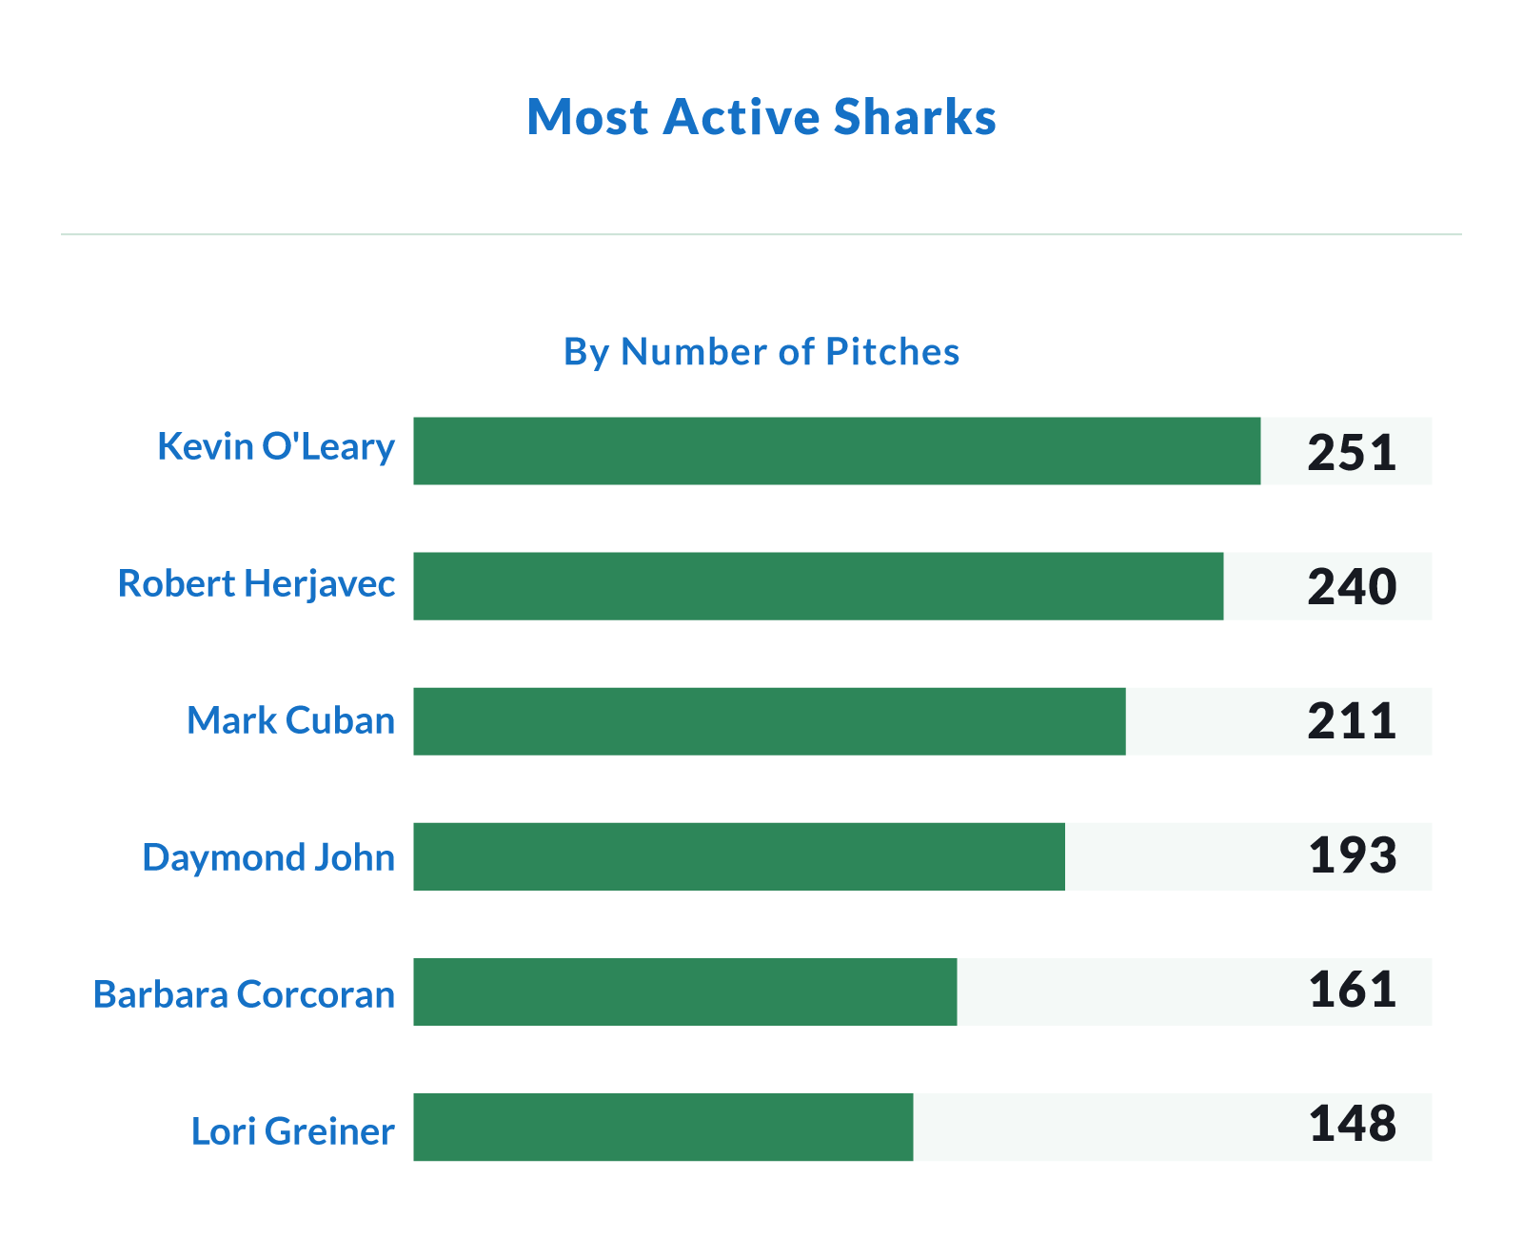
Task: Click Kevin O'Leary's green bar
Action: coord(837,451)
